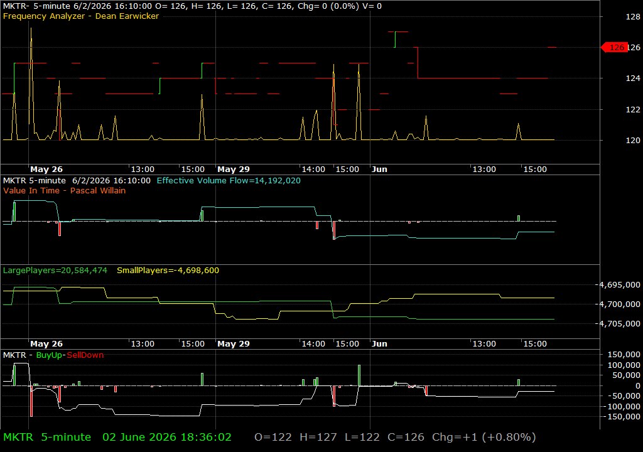Click '14:00' on the top time axis
This screenshot has width=643, height=452.
pyautogui.click(x=313, y=169)
